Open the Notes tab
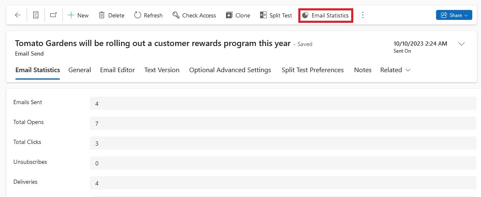This screenshot has width=481, height=197. 362,70
